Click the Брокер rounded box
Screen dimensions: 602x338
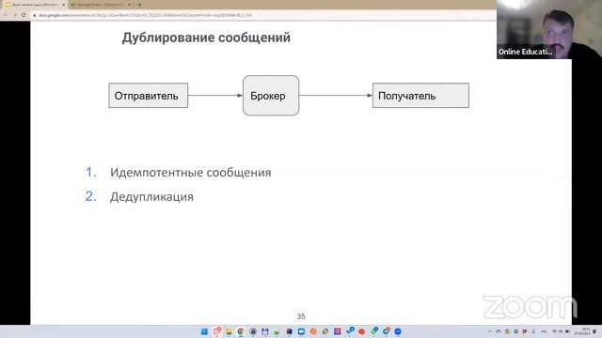(x=271, y=96)
